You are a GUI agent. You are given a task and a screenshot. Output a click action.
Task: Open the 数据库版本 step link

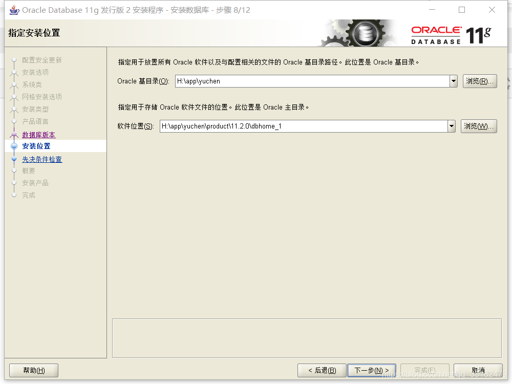[39, 135]
